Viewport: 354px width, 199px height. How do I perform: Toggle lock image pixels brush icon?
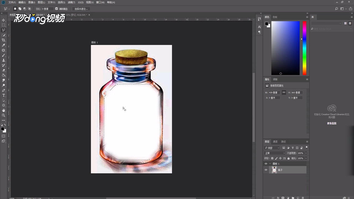(276, 158)
